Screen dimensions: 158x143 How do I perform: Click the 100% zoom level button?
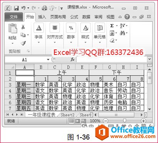point(95,121)
